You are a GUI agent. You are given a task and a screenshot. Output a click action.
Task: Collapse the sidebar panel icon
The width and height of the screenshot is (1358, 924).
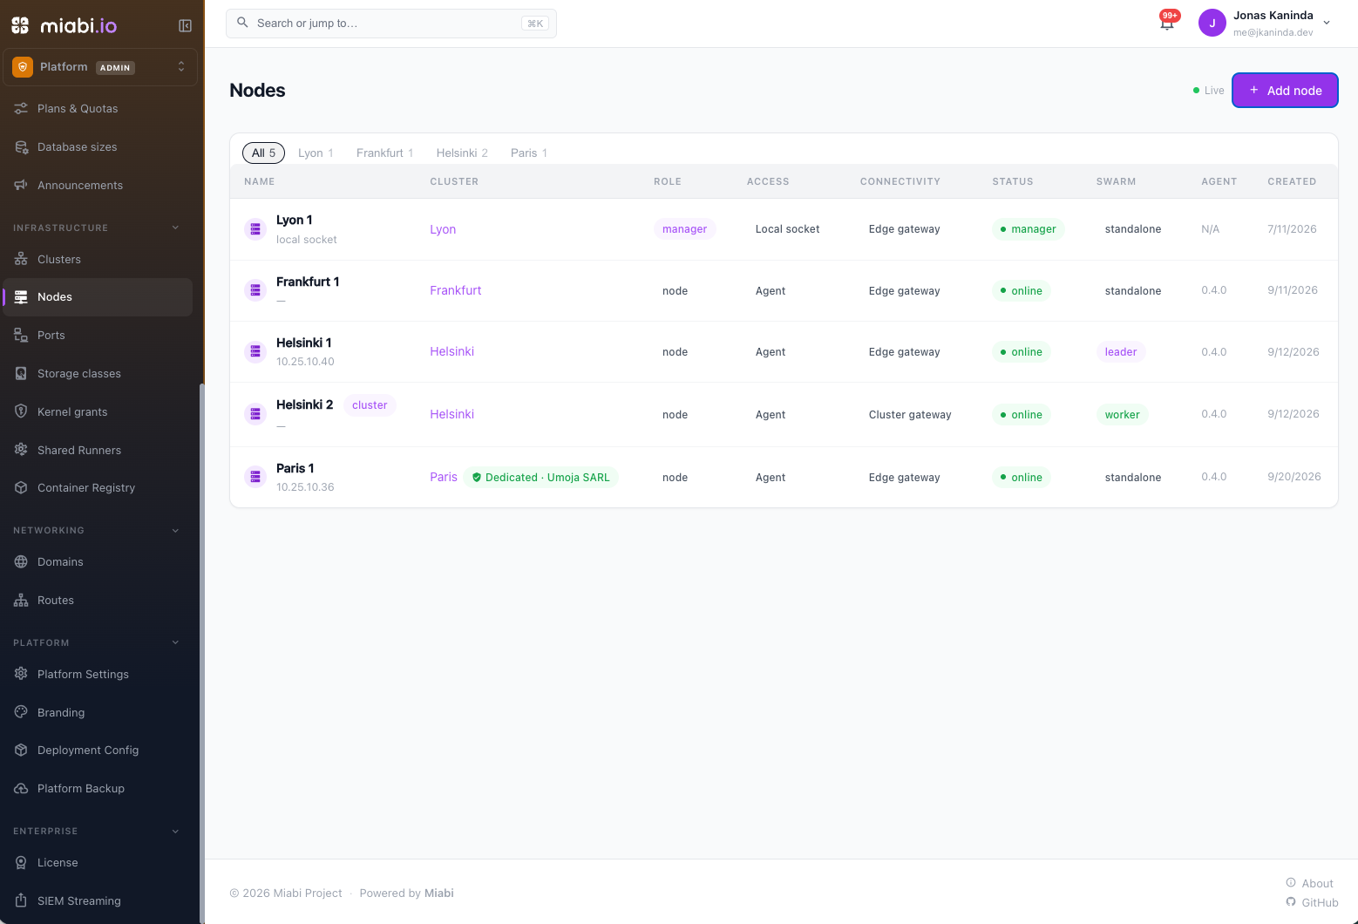coord(185,26)
